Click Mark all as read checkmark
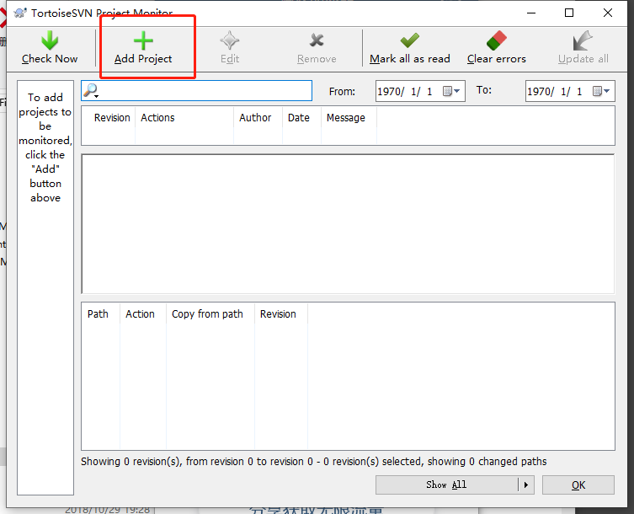The width and height of the screenshot is (634, 514). pyautogui.click(x=409, y=40)
